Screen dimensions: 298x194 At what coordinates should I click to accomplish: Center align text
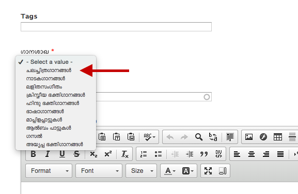coord(252,154)
